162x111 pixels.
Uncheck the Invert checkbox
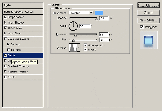point(85,49)
